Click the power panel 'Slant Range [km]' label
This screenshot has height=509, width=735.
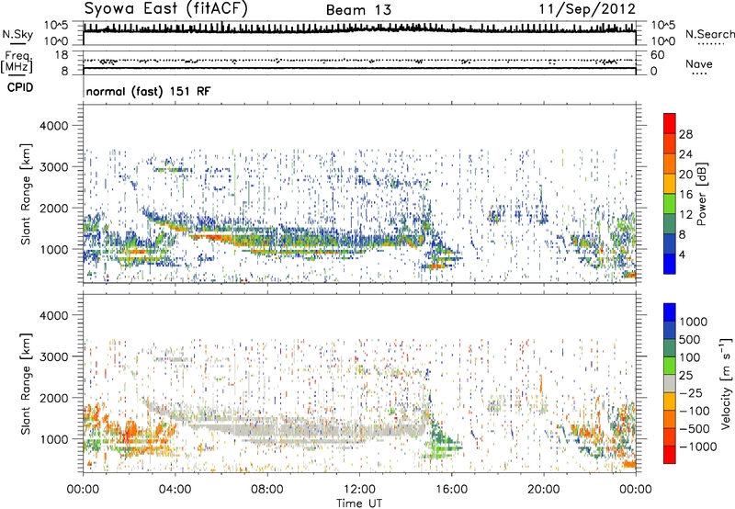(x=26, y=194)
